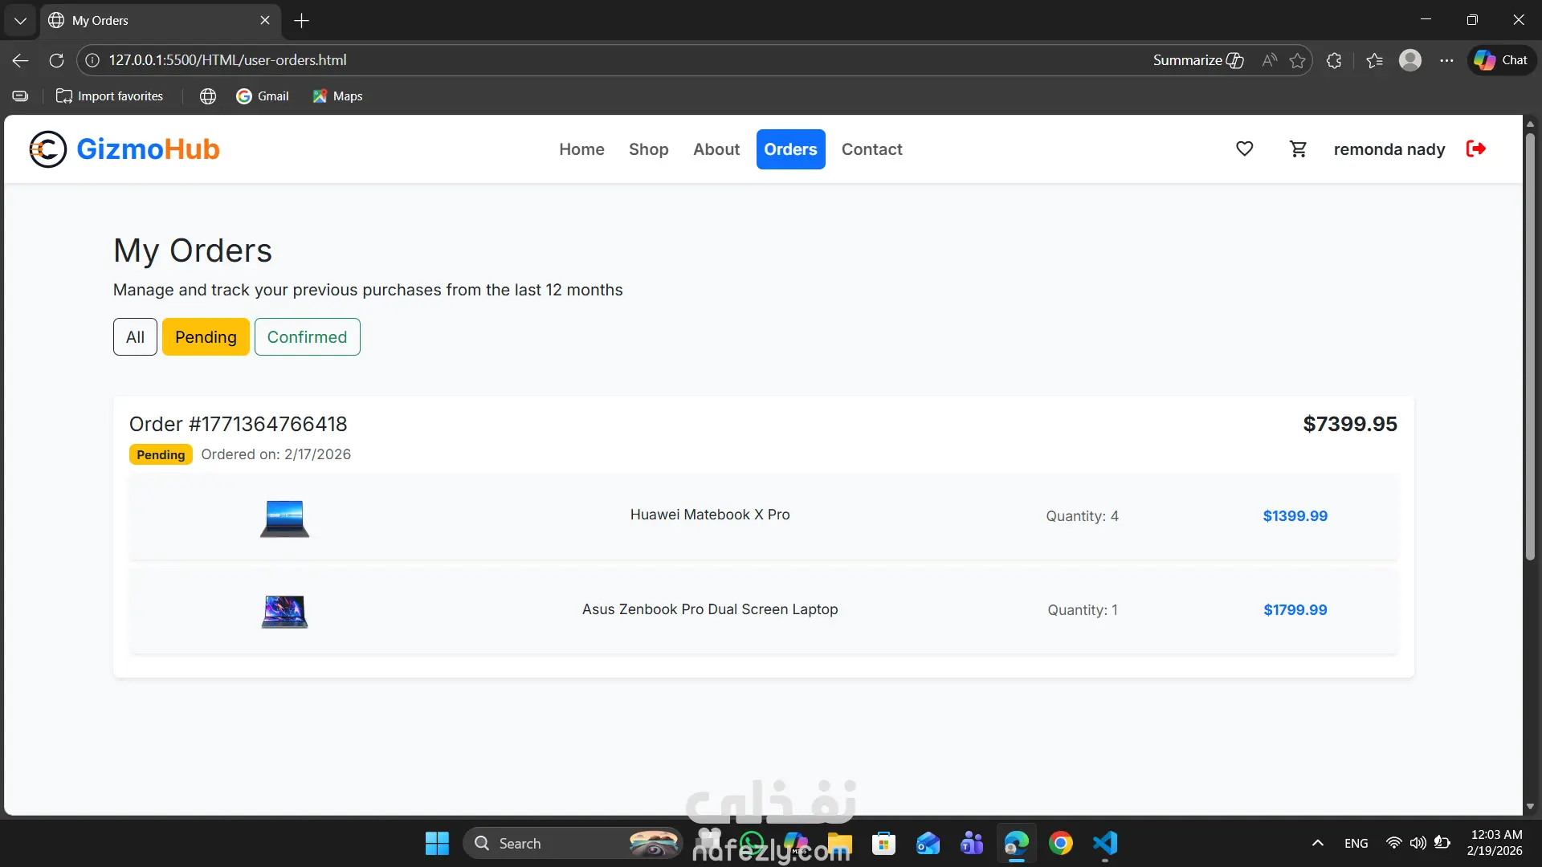This screenshot has width=1542, height=867.
Task: Click the Huawei Matebook X Pro thumbnail
Action: tap(284, 518)
